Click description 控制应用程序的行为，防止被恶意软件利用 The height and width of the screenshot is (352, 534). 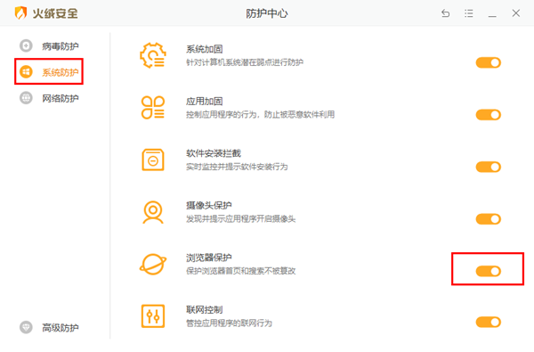(260, 115)
